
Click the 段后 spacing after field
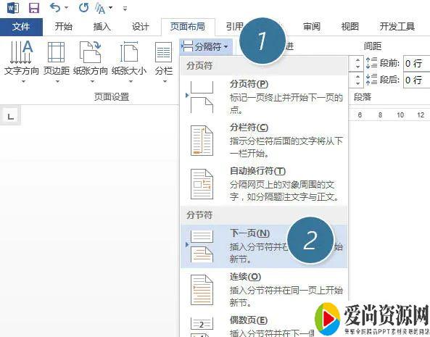(x=416, y=80)
